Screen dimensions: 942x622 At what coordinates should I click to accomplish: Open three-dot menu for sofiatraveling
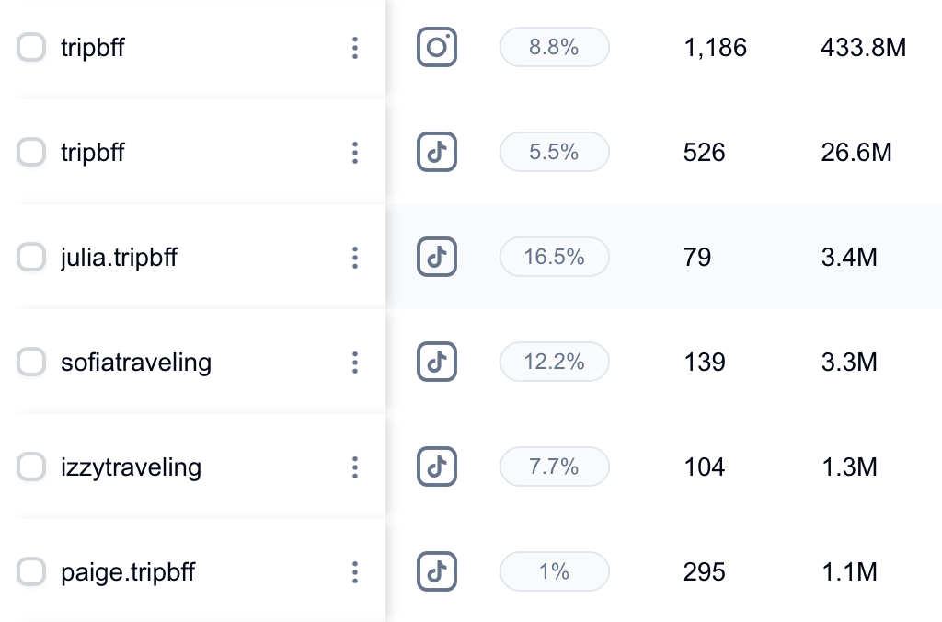(355, 363)
